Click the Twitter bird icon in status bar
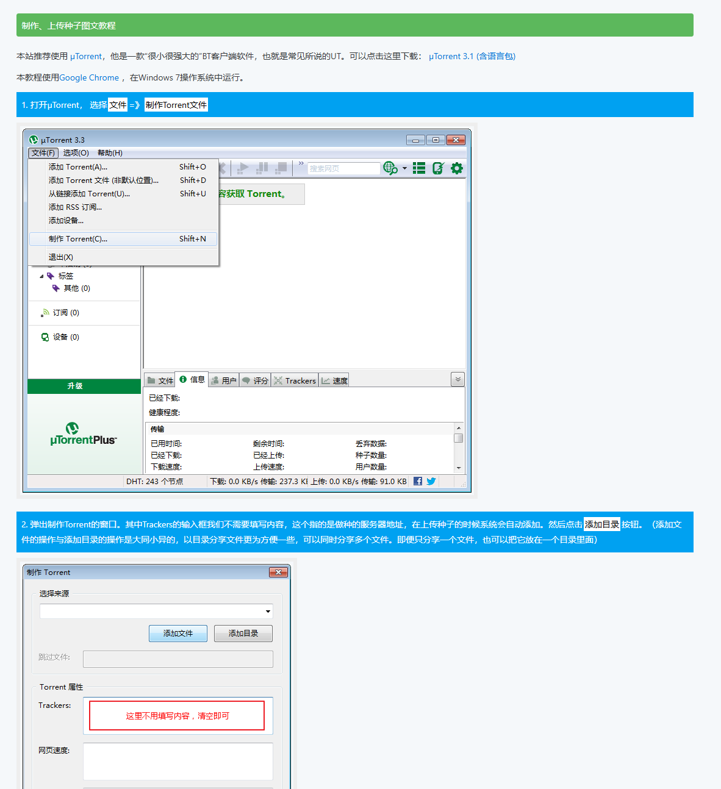The width and height of the screenshot is (721, 789). (x=431, y=481)
